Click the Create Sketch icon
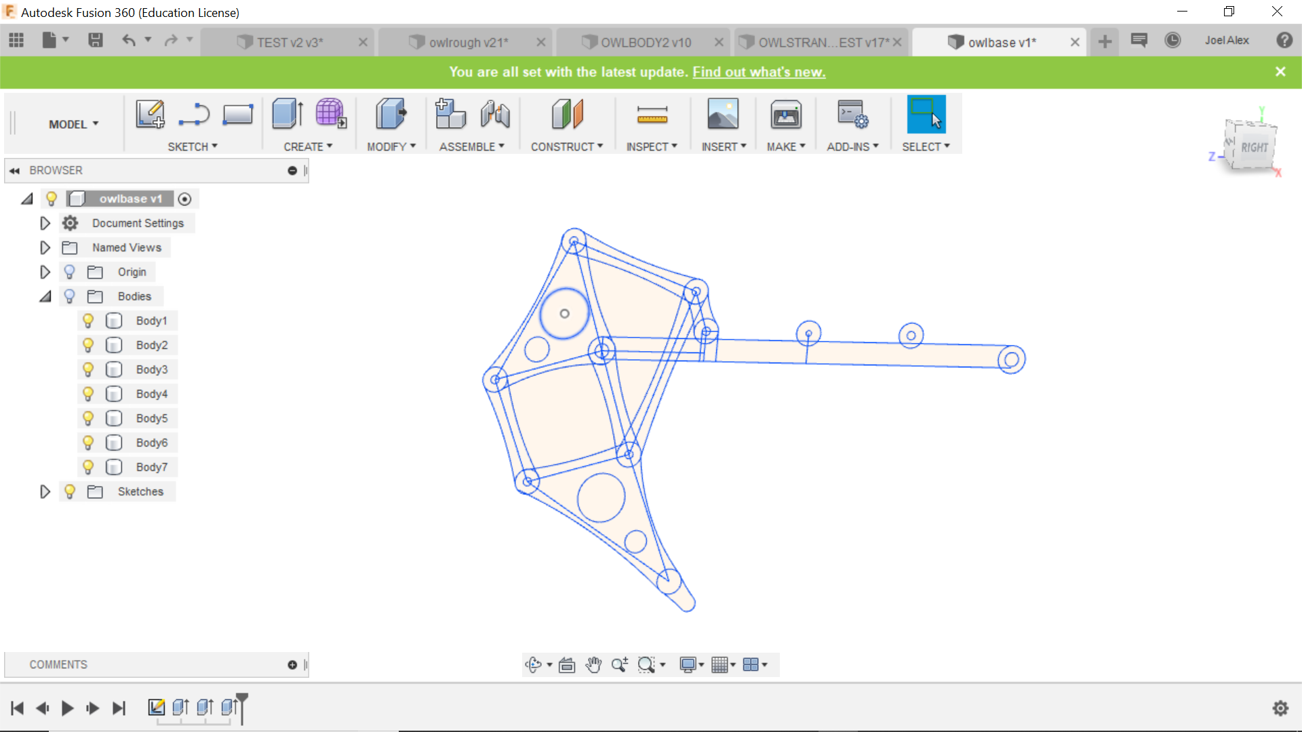Viewport: 1302px width, 732px height. 150,114
